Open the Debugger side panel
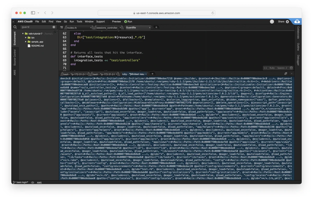This screenshot has width=313, height=199. pyautogui.click(x=298, y=60)
